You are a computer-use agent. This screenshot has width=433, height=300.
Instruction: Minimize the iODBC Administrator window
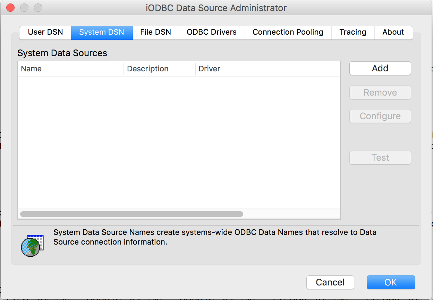tap(24, 8)
